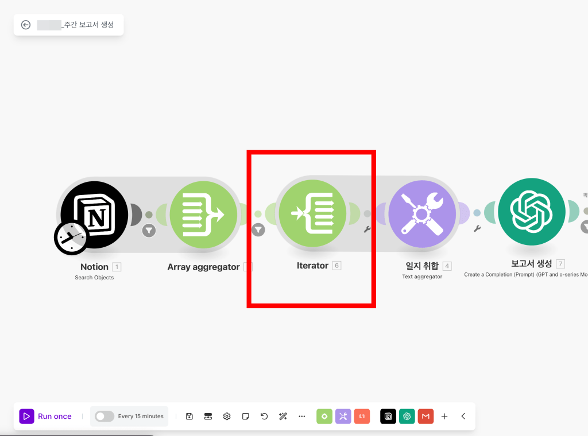
Task: Enable the Every 15 minutes scheduling toggle
Action: [103, 416]
